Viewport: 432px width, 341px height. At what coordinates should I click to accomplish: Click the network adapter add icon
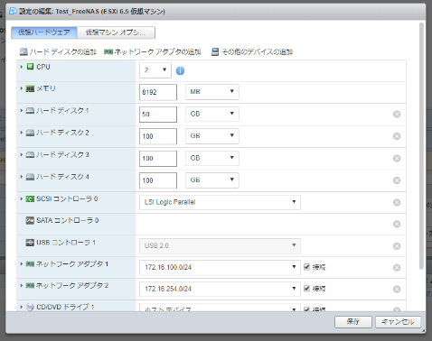pyautogui.click(x=108, y=52)
